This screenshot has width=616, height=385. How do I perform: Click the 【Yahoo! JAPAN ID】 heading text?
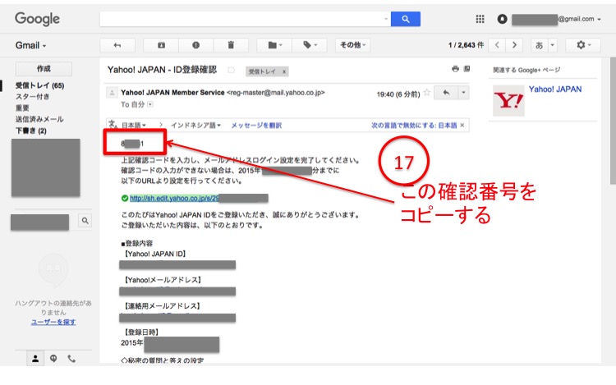[155, 254]
